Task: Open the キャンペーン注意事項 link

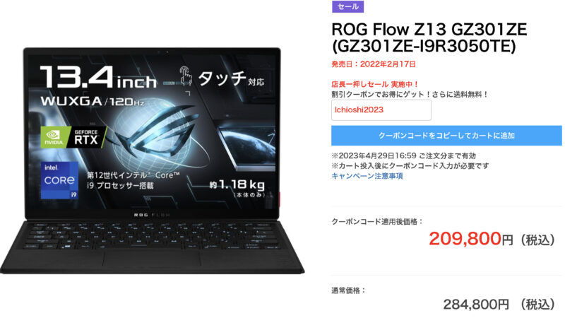Action: pos(367,176)
